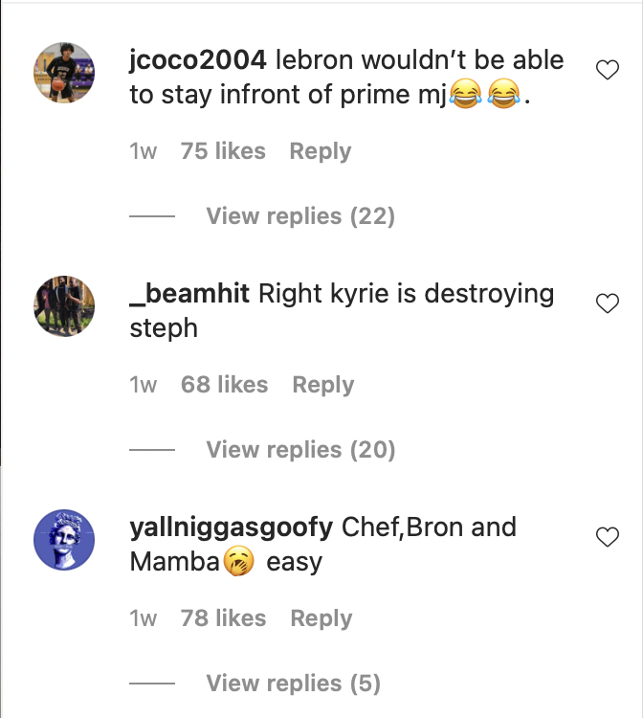Reply to the 'Chef, Bron and Mamba' comment
The height and width of the screenshot is (718, 643).
pos(321,618)
